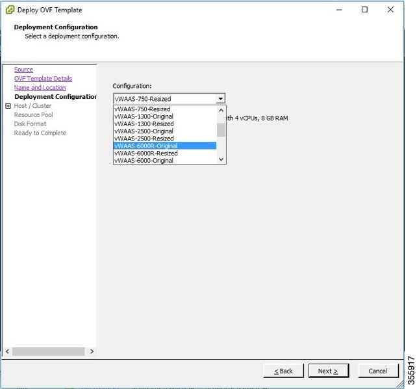417x389 pixels.
Task: Open the Name and Location step
Action: (40, 88)
